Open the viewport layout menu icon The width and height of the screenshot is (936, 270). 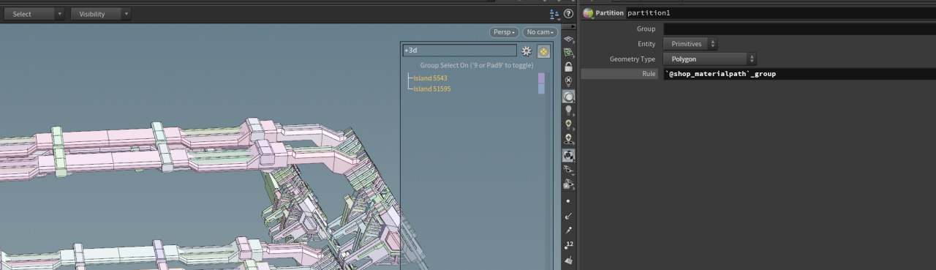(x=554, y=14)
